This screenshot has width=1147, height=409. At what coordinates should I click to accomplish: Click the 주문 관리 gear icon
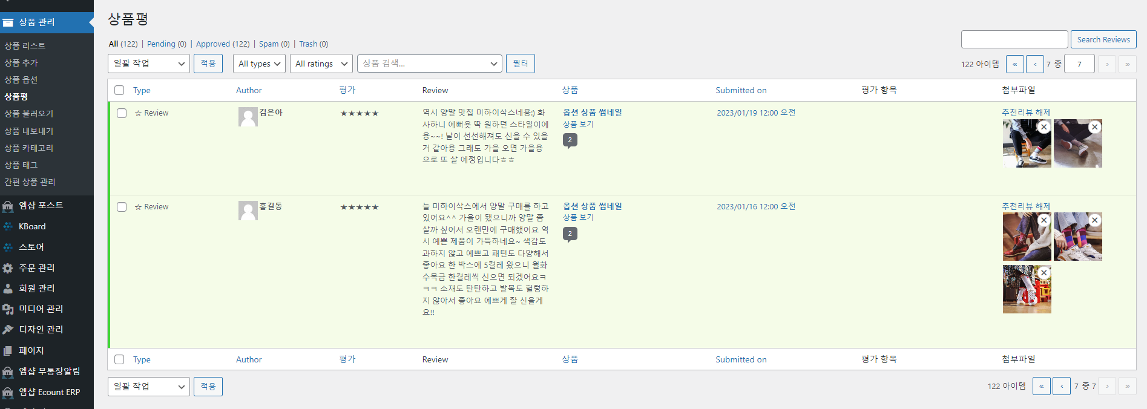[8, 268]
